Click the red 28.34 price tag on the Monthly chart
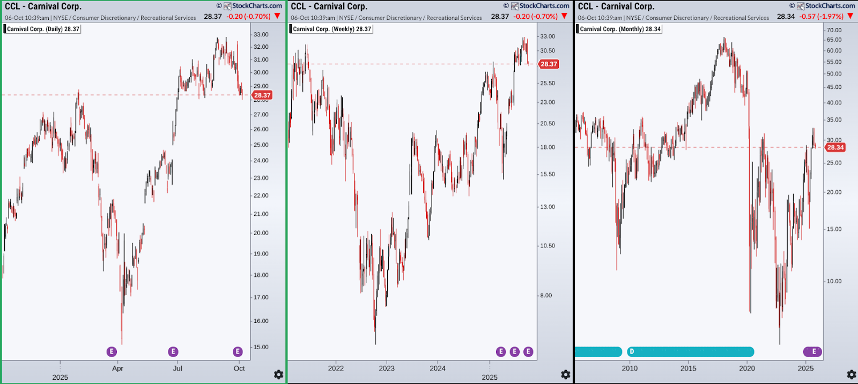The width and height of the screenshot is (858, 384). pos(835,147)
